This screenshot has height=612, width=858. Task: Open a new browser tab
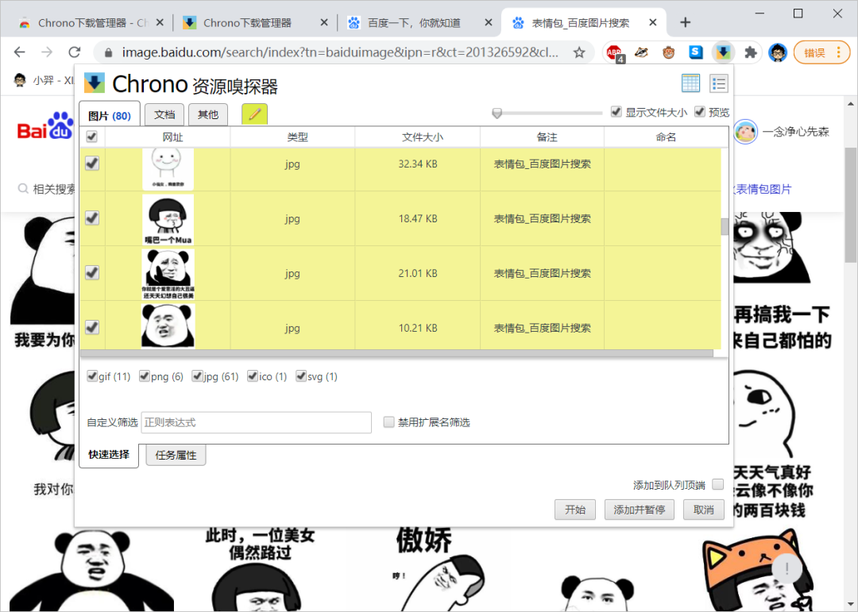click(x=685, y=22)
